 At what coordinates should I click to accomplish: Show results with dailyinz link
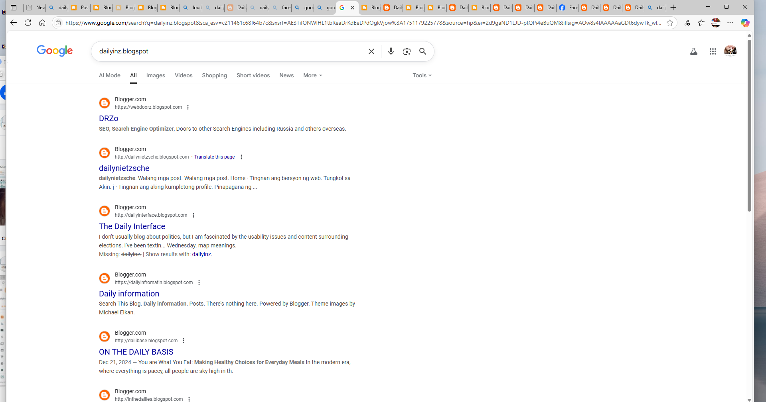point(202,254)
